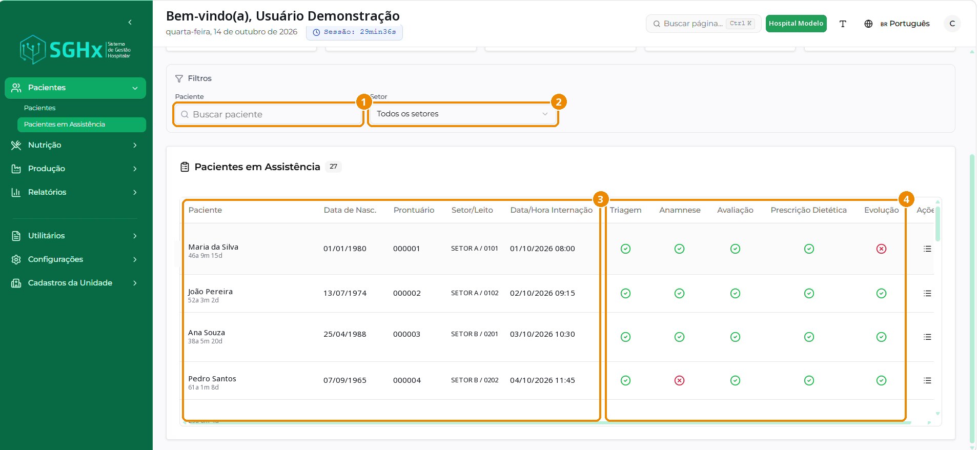Screen dimensions: 978x450
Task: Click Pedro Santos's Evolução check icon
Action: click(881, 380)
